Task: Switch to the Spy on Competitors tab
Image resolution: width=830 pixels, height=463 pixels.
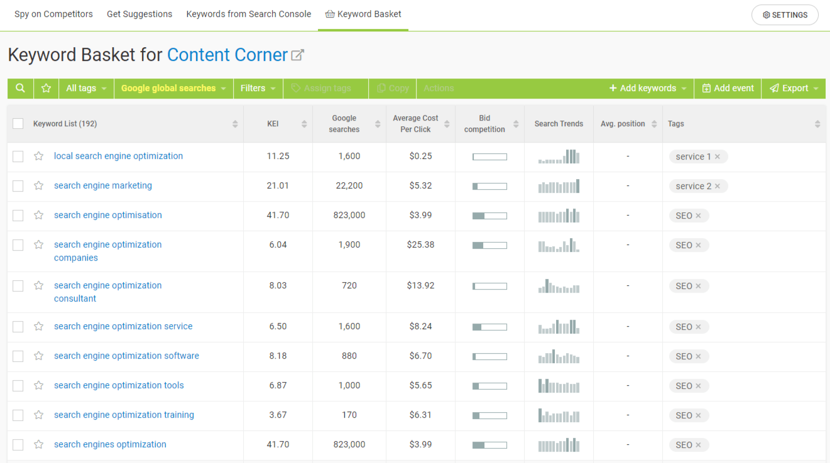Action: point(53,14)
